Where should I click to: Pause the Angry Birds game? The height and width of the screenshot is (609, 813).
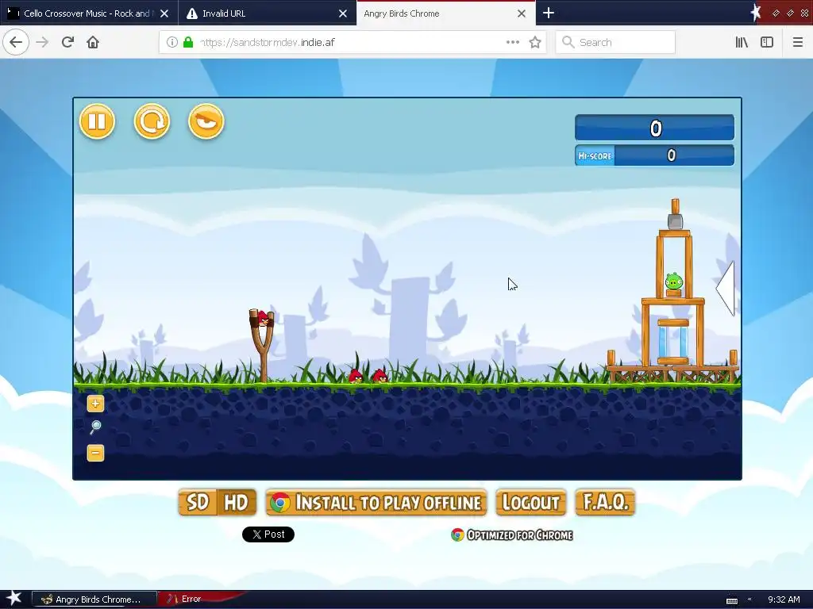(x=97, y=121)
